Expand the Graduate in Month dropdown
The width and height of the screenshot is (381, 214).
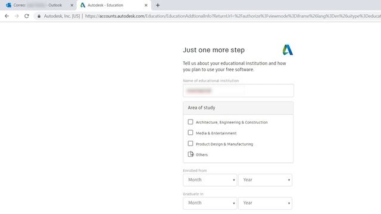210,203
